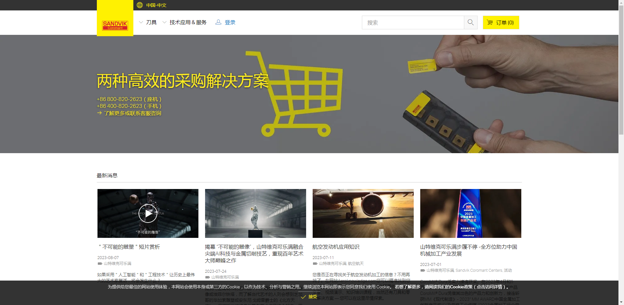Click the globe language icon
The height and width of the screenshot is (305, 624).
tap(140, 5)
